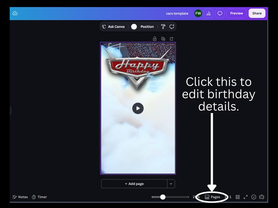The image size is (278, 208).
Task: Expand the Add page options chevron
Action: click(171, 184)
